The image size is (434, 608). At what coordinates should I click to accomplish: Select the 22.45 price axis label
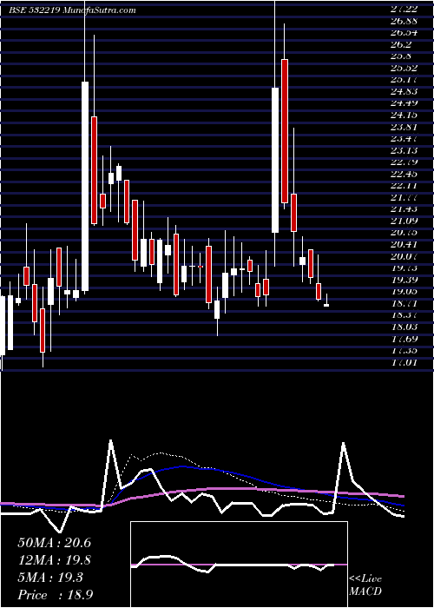point(404,174)
